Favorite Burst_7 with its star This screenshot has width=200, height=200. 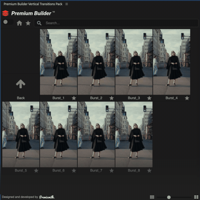click(x=111, y=171)
